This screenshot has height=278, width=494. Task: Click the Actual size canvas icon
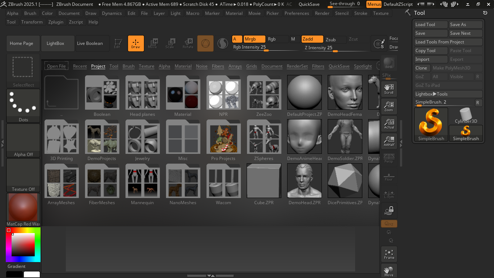[x=389, y=123]
